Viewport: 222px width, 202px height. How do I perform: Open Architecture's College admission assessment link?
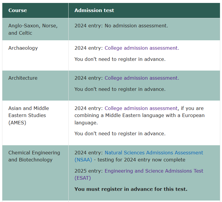(x=142, y=78)
